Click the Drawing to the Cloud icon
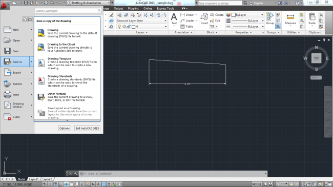 coord(41,48)
